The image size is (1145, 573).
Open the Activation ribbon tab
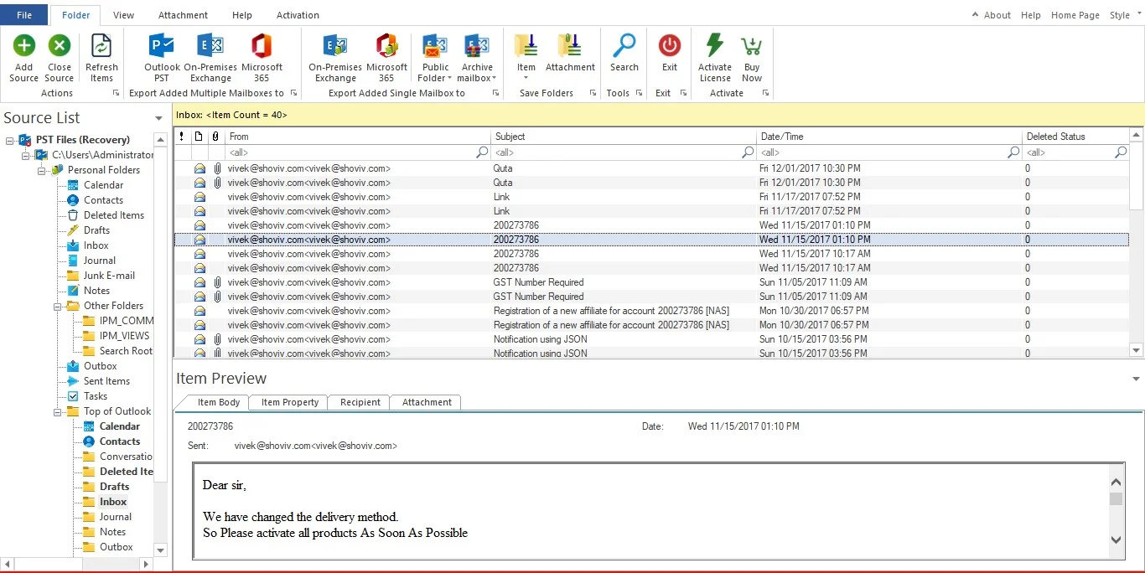click(298, 15)
